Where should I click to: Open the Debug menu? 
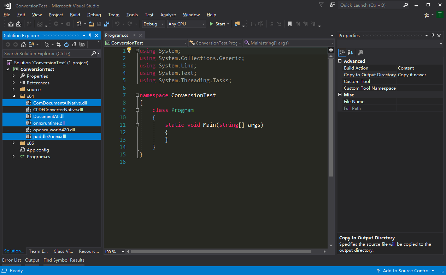tap(94, 15)
